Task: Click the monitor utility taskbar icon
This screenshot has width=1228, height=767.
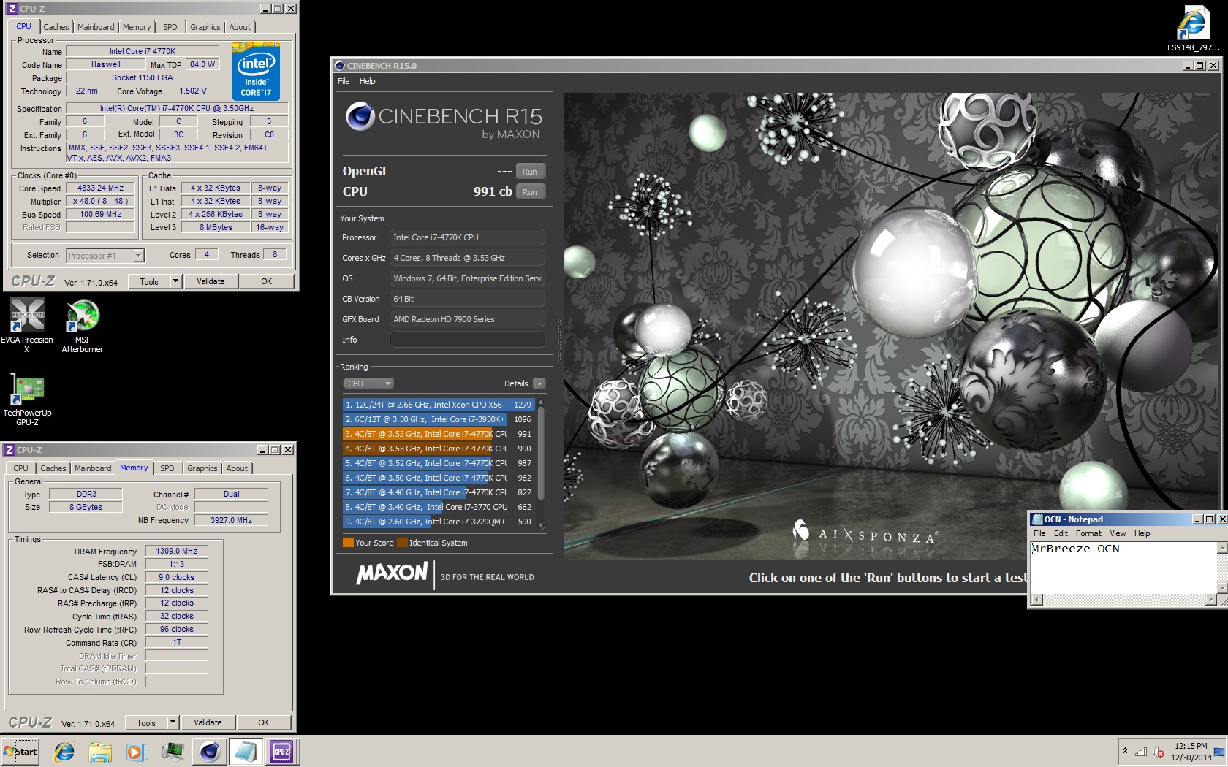Action: (x=173, y=752)
